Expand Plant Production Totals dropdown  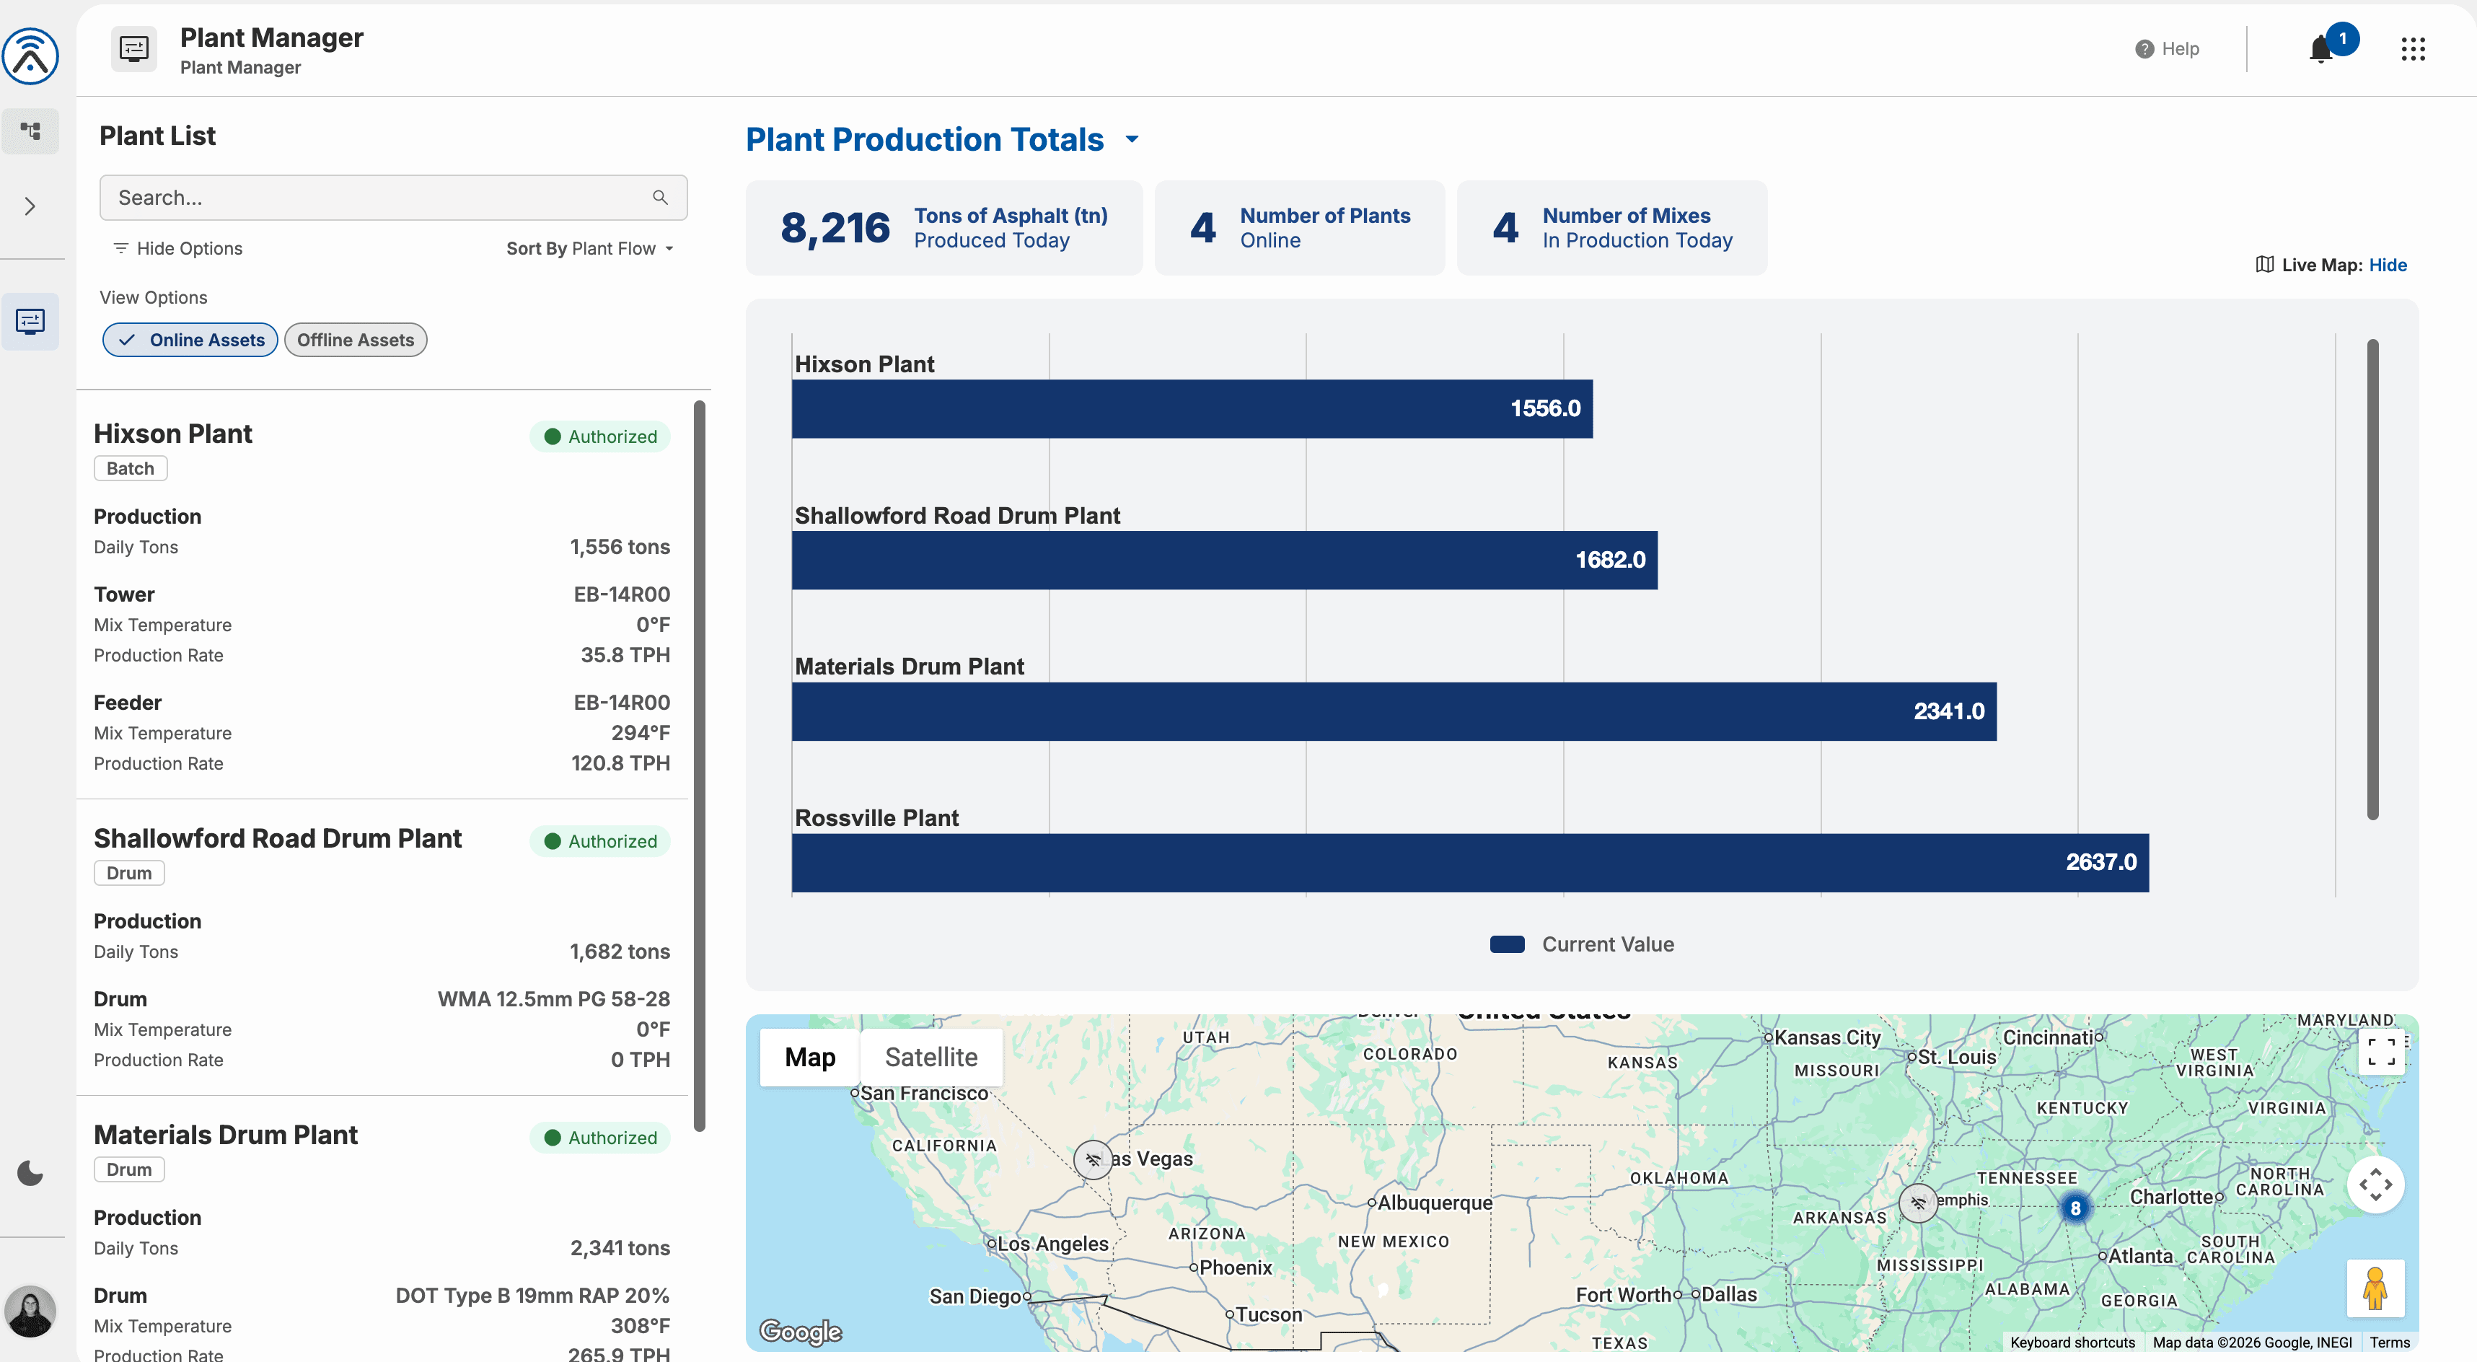(x=1132, y=139)
